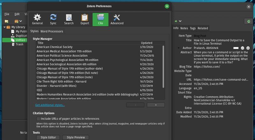
Task: Select American Political Science Association style
Action: 99,56
